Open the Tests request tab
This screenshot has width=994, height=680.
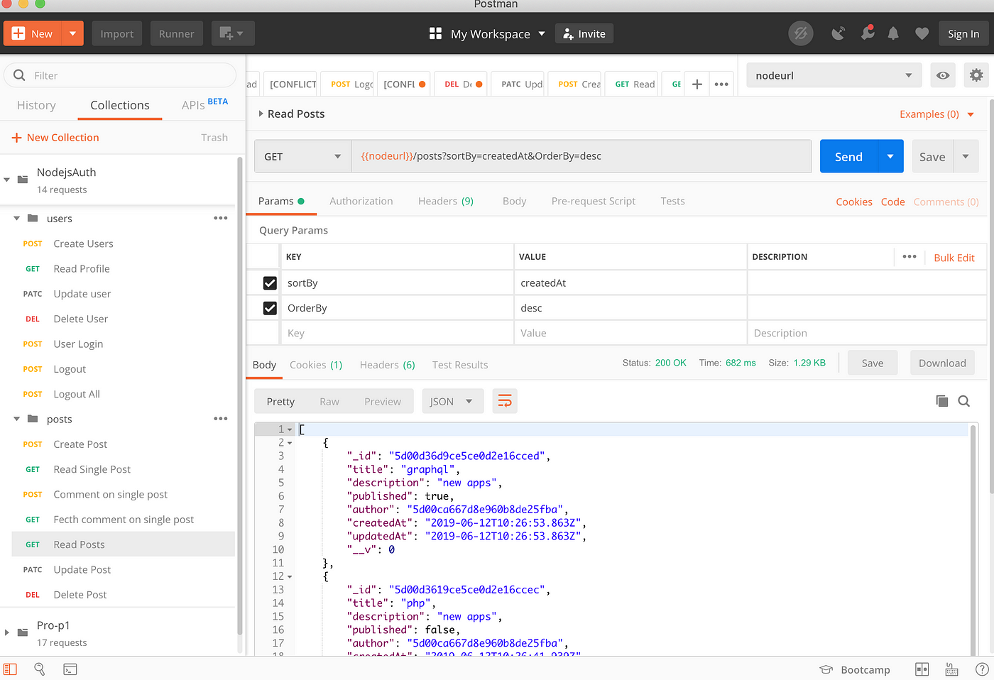[x=672, y=201]
